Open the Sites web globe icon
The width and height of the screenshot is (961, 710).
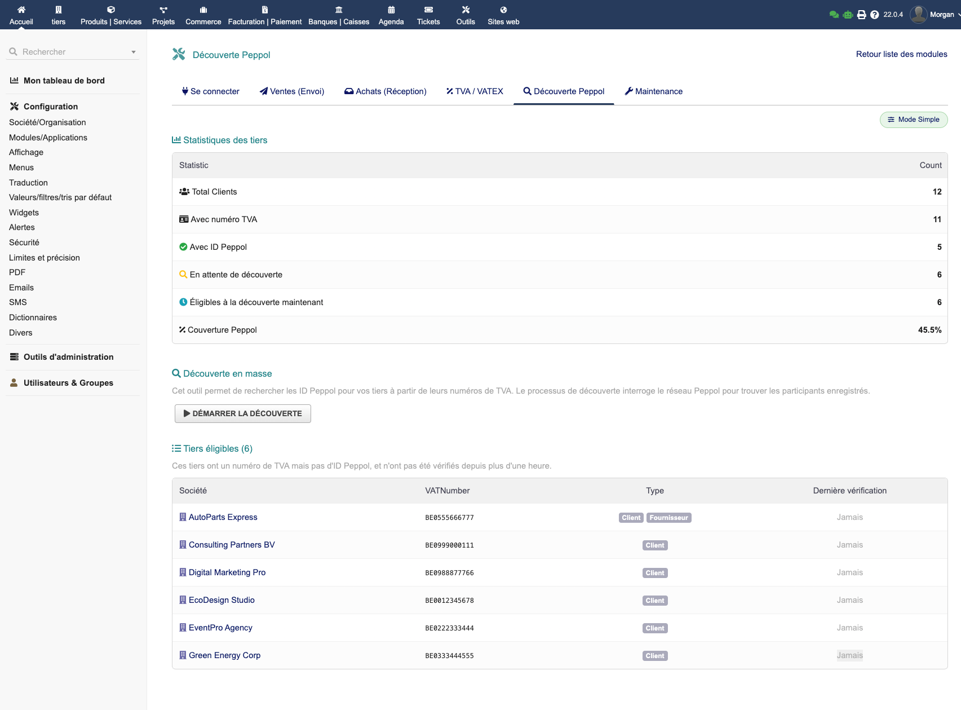pos(503,10)
